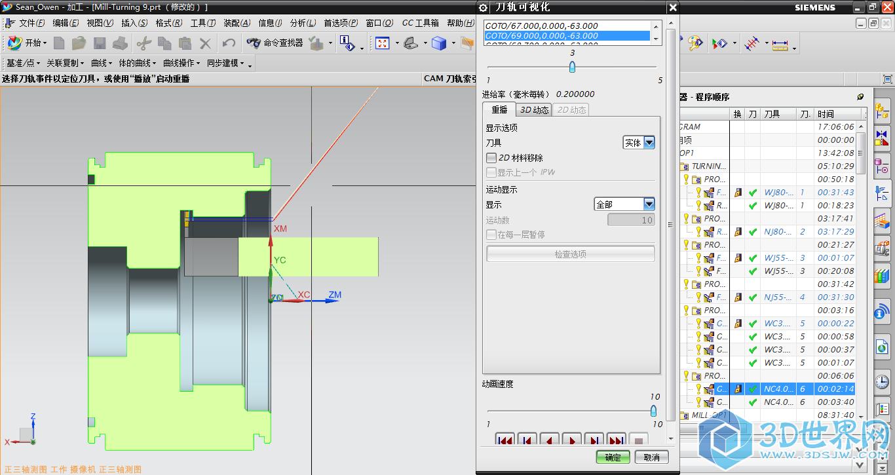Image resolution: width=895 pixels, height=475 pixels.
Task: Adjust the 动画速度 animation speed slider
Action: [653, 411]
